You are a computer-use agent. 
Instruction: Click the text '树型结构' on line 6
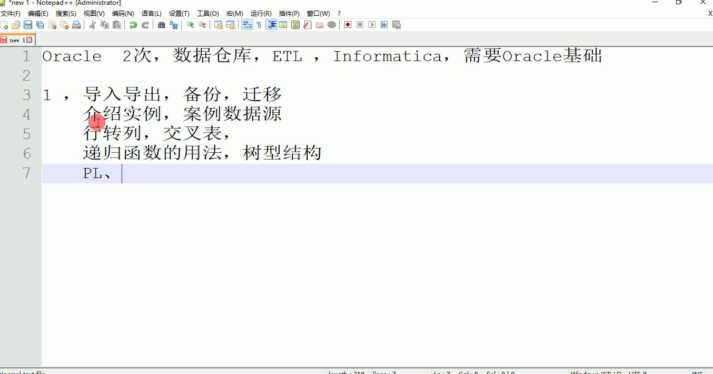[282, 153]
